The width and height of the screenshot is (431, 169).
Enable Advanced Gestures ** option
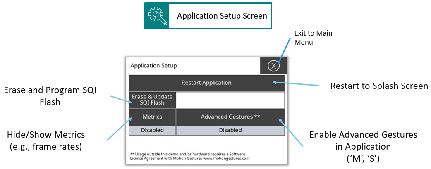(230, 117)
